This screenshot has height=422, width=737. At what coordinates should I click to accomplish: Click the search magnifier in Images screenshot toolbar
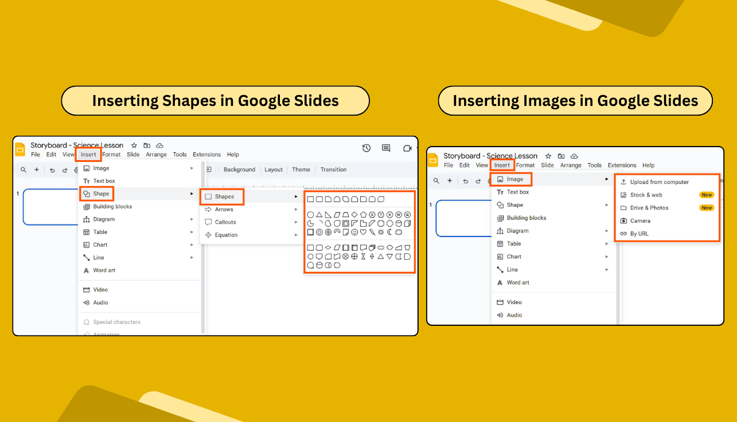coord(436,180)
